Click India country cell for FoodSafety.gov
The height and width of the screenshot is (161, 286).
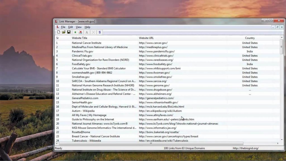coord(250,64)
